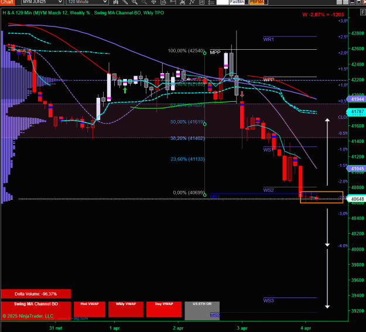The height and width of the screenshot is (332, 366).
Task: Click the WS3 pivot label
Action: [x=268, y=300]
